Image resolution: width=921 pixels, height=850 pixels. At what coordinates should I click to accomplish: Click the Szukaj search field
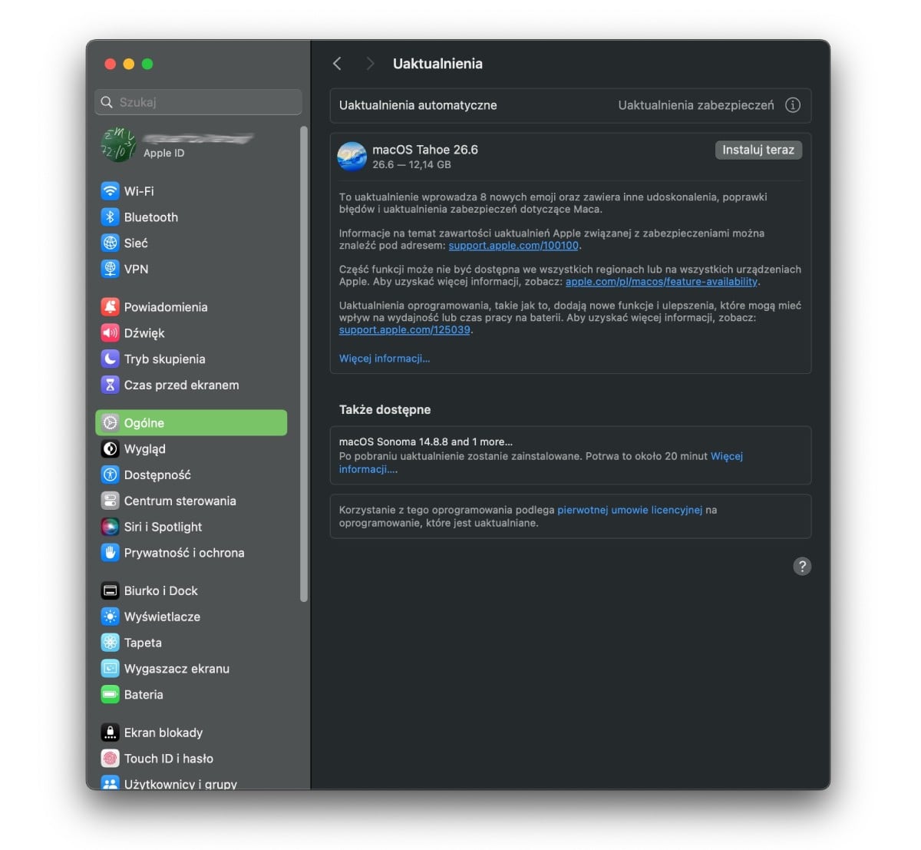[198, 102]
